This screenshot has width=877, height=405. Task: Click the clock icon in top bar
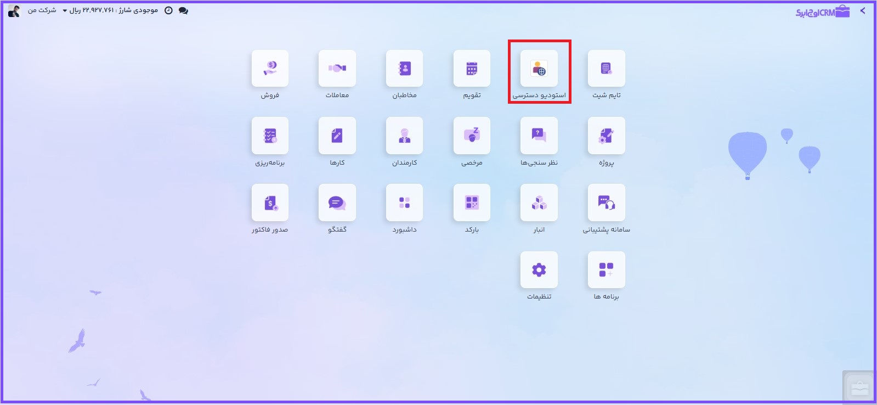coord(168,10)
